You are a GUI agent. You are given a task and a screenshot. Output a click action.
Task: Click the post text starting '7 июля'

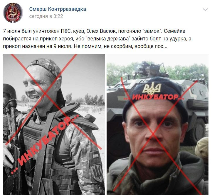coord(97,39)
